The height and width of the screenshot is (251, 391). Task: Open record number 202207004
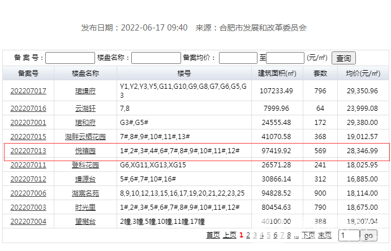click(x=28, y=222)
